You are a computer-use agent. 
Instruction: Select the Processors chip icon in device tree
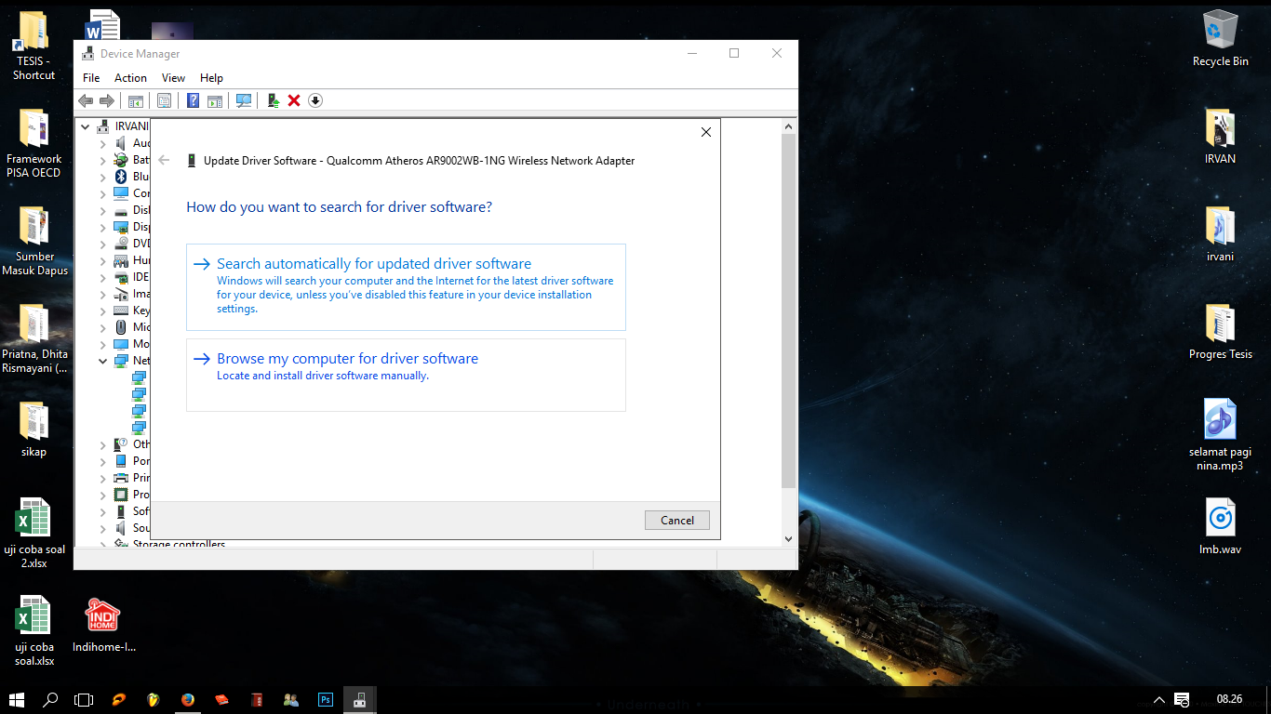coord(120,495)
